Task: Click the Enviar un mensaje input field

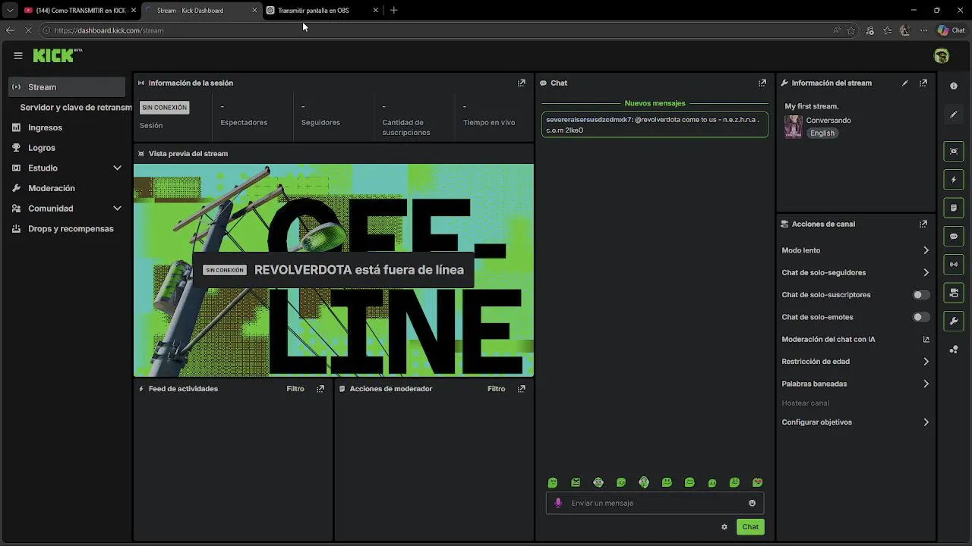Action: (655, 503)
